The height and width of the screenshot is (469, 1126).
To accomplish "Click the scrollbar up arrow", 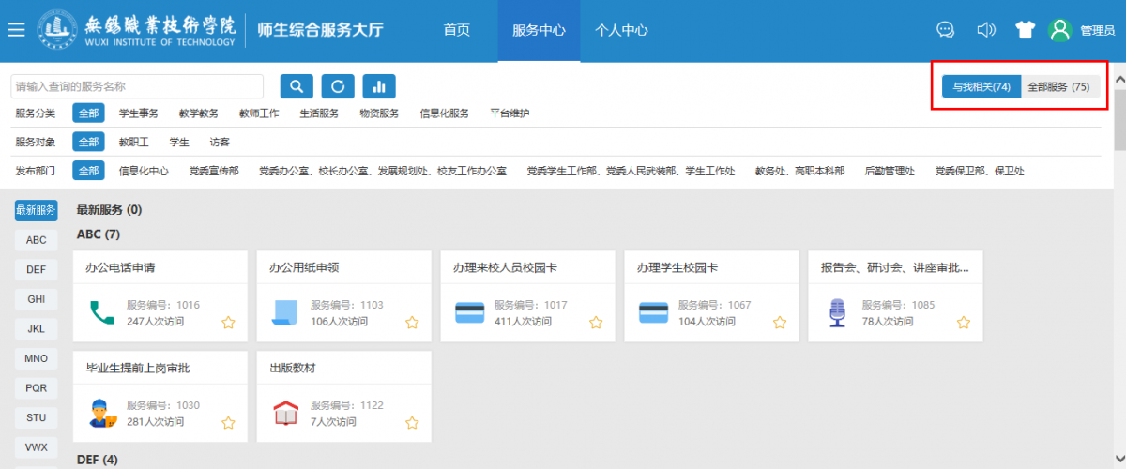I will click(1119, 81).
